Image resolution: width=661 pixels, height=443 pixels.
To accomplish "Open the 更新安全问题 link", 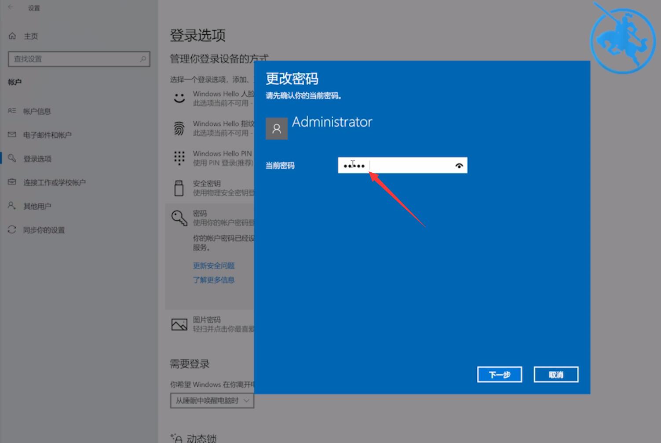I will [x=214, y=265].
